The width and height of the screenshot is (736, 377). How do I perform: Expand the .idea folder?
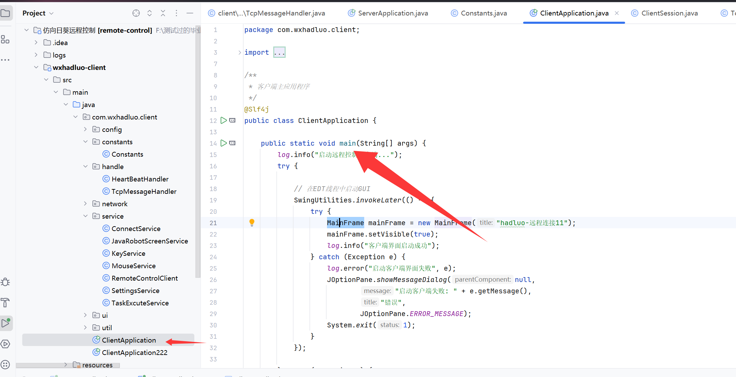[36, 42]
